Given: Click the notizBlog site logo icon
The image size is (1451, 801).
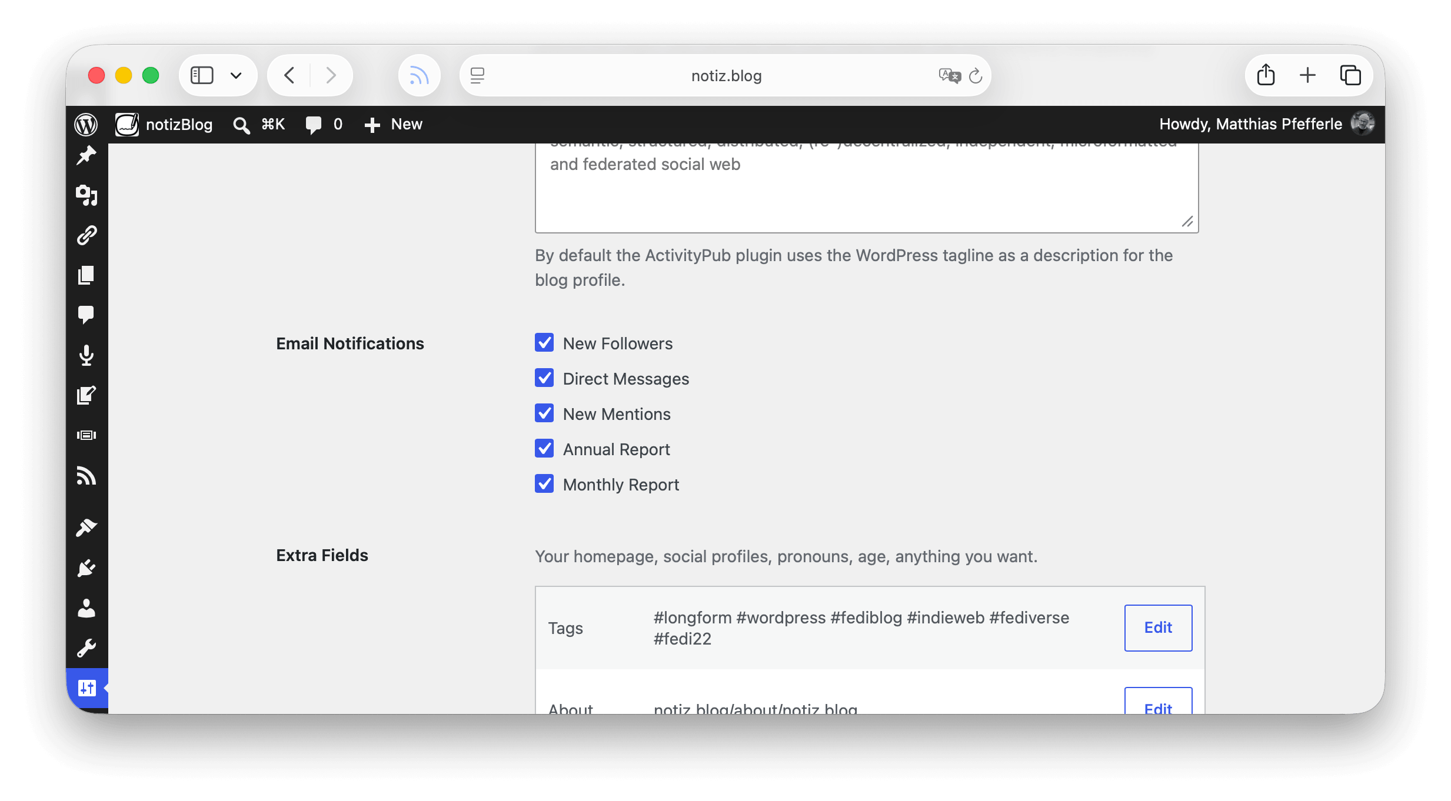Looking at the screenshot, I should (x=127, y=124).
